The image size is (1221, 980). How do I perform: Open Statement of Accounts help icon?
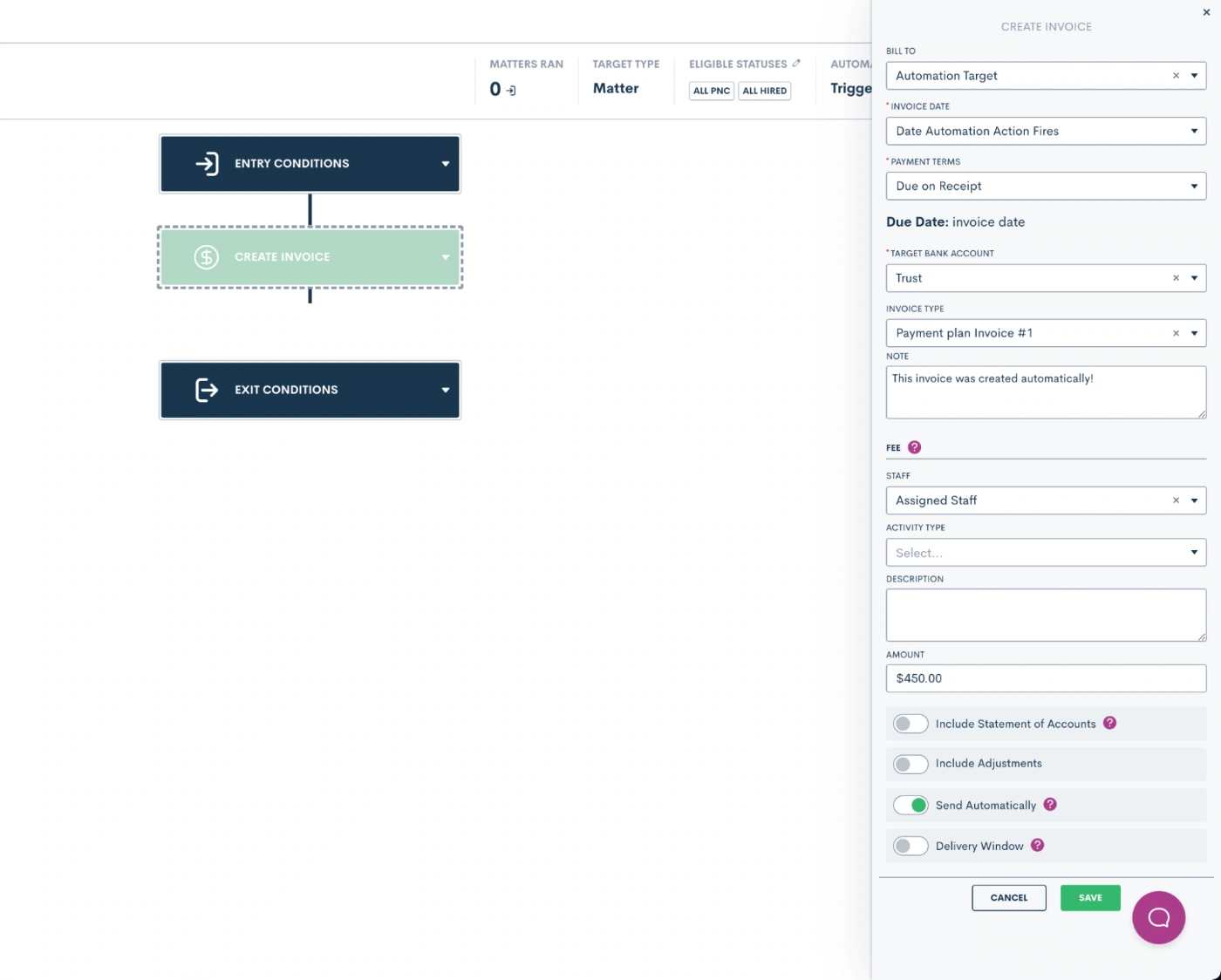point(1109,723)
